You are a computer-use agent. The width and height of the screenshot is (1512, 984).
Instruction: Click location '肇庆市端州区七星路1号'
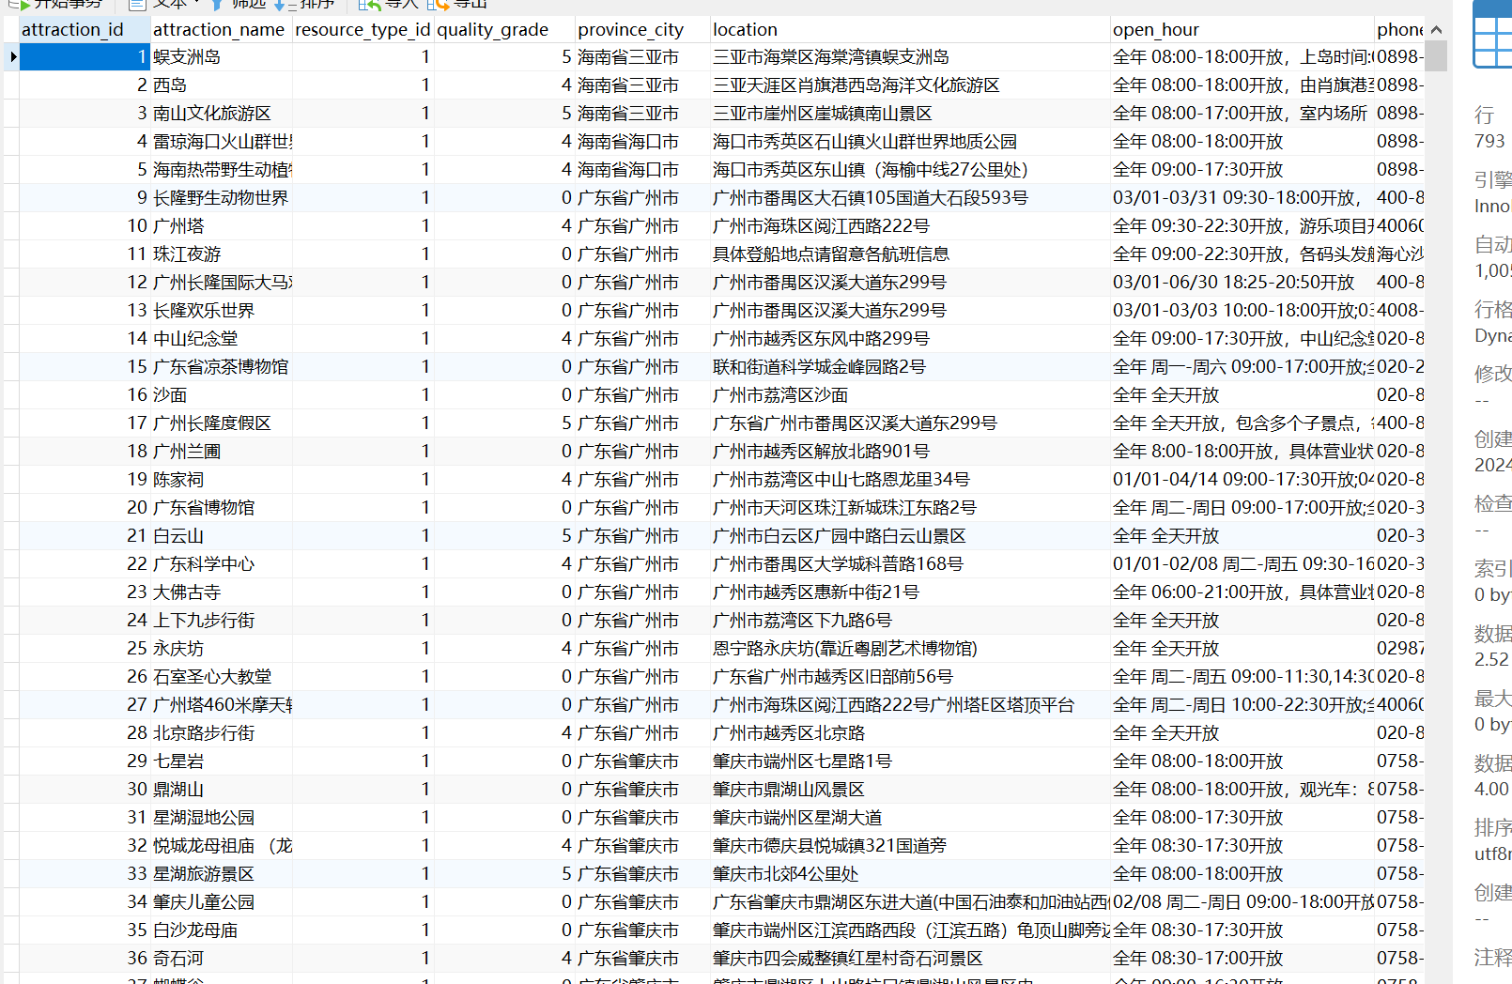(909, 761)
